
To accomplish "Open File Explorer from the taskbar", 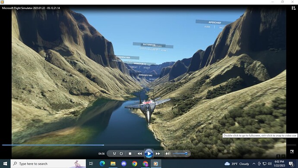I will tap(113, 164).
